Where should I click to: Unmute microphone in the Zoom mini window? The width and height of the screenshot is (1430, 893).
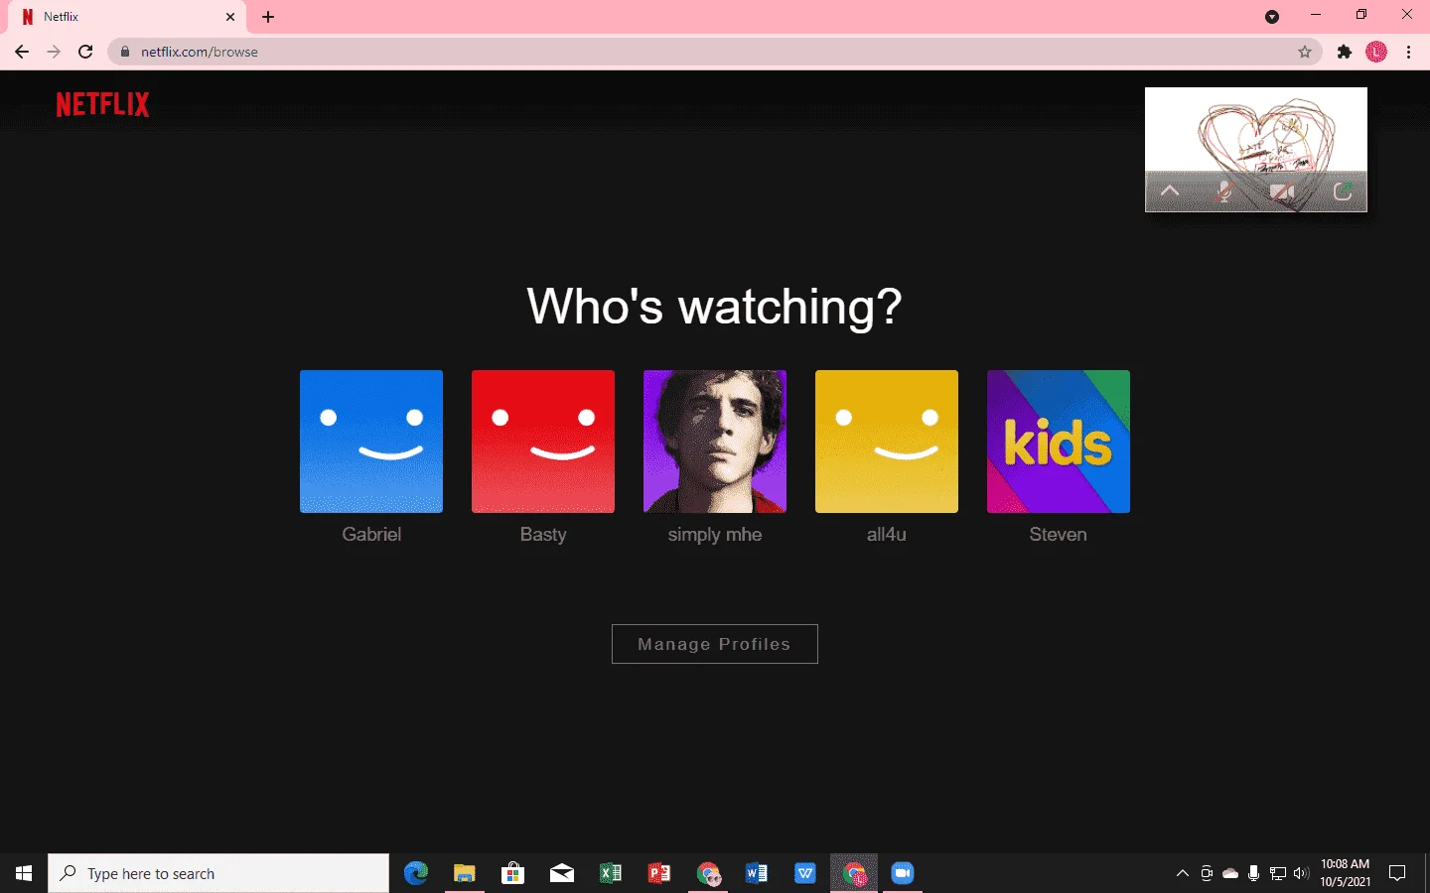[x=1224, y=191]
